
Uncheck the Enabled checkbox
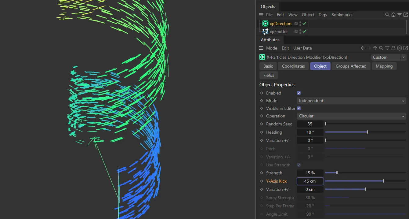pyautogui.click(x=299, y=93)
